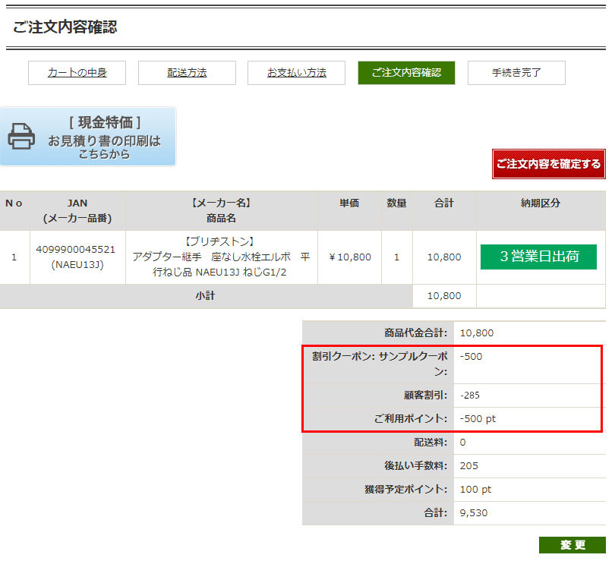The height and width of the screenshot is (561, 615).
Task: Click the 納期区分 column header
Action: point(540,203)
